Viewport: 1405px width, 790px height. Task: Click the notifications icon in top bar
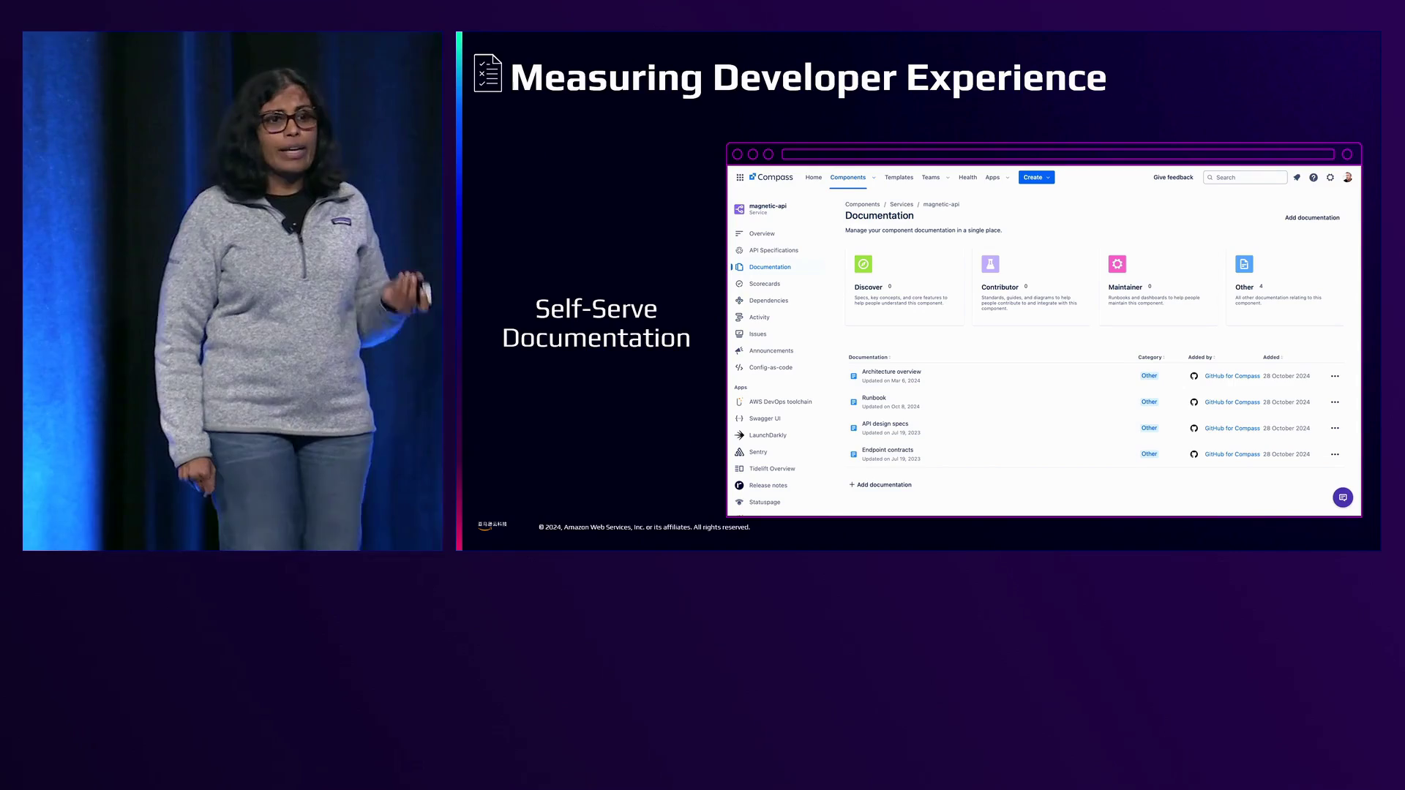coord(1297,177)
